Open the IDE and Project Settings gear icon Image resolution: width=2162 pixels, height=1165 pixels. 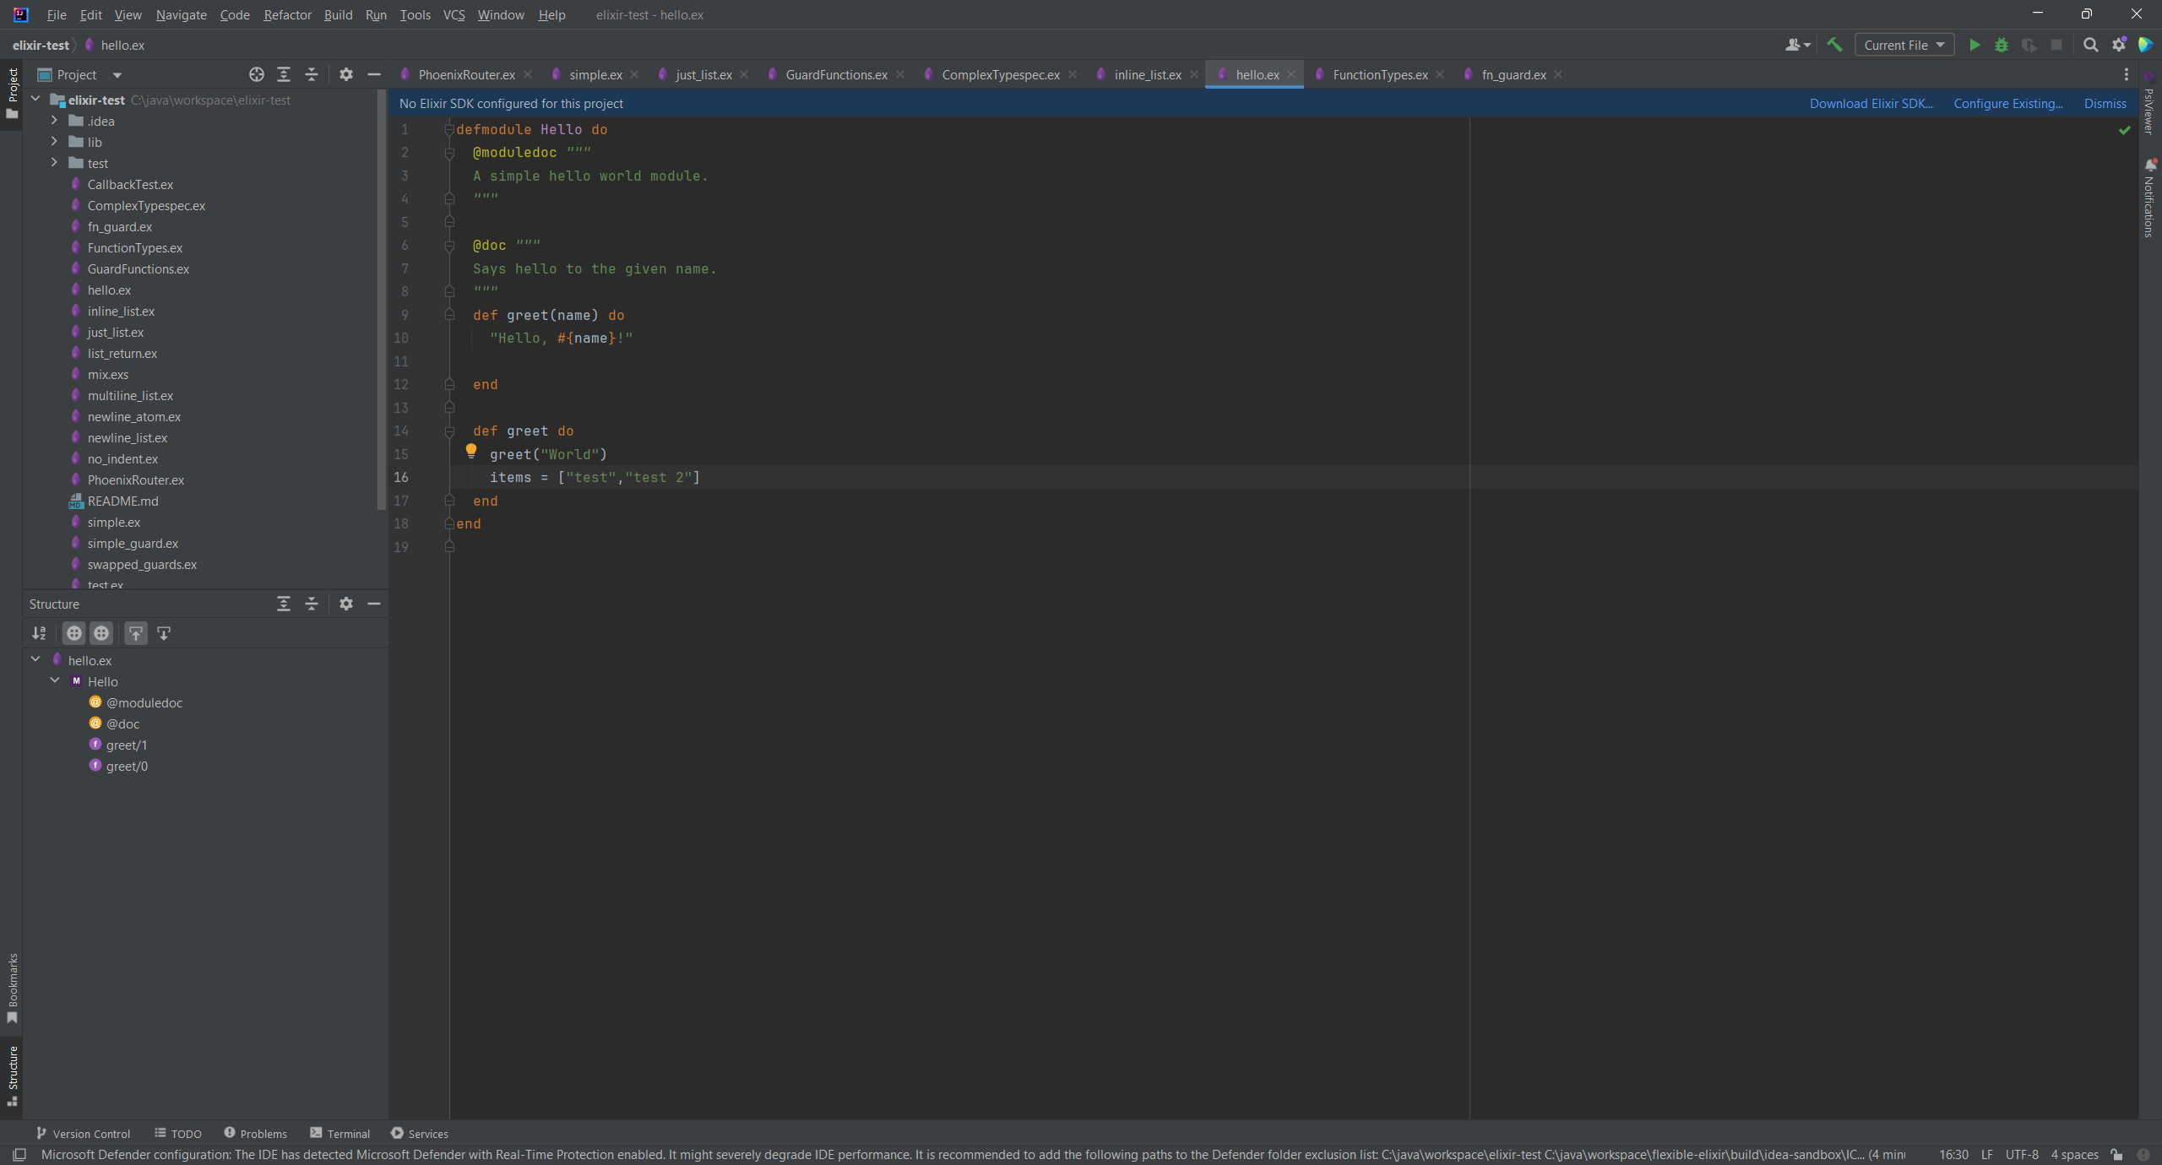[x=2119, y=45]
